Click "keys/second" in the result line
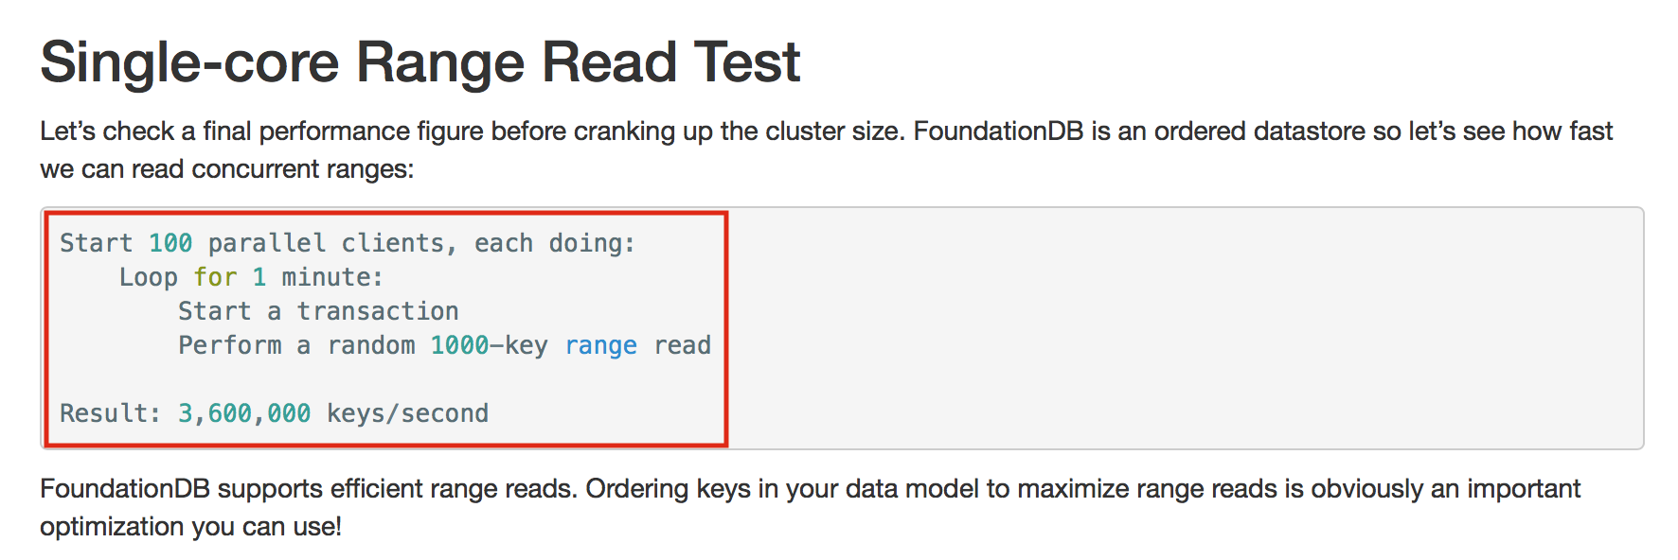The height and width of the screenshot is (560, 1678). click(x=407, y=413)
